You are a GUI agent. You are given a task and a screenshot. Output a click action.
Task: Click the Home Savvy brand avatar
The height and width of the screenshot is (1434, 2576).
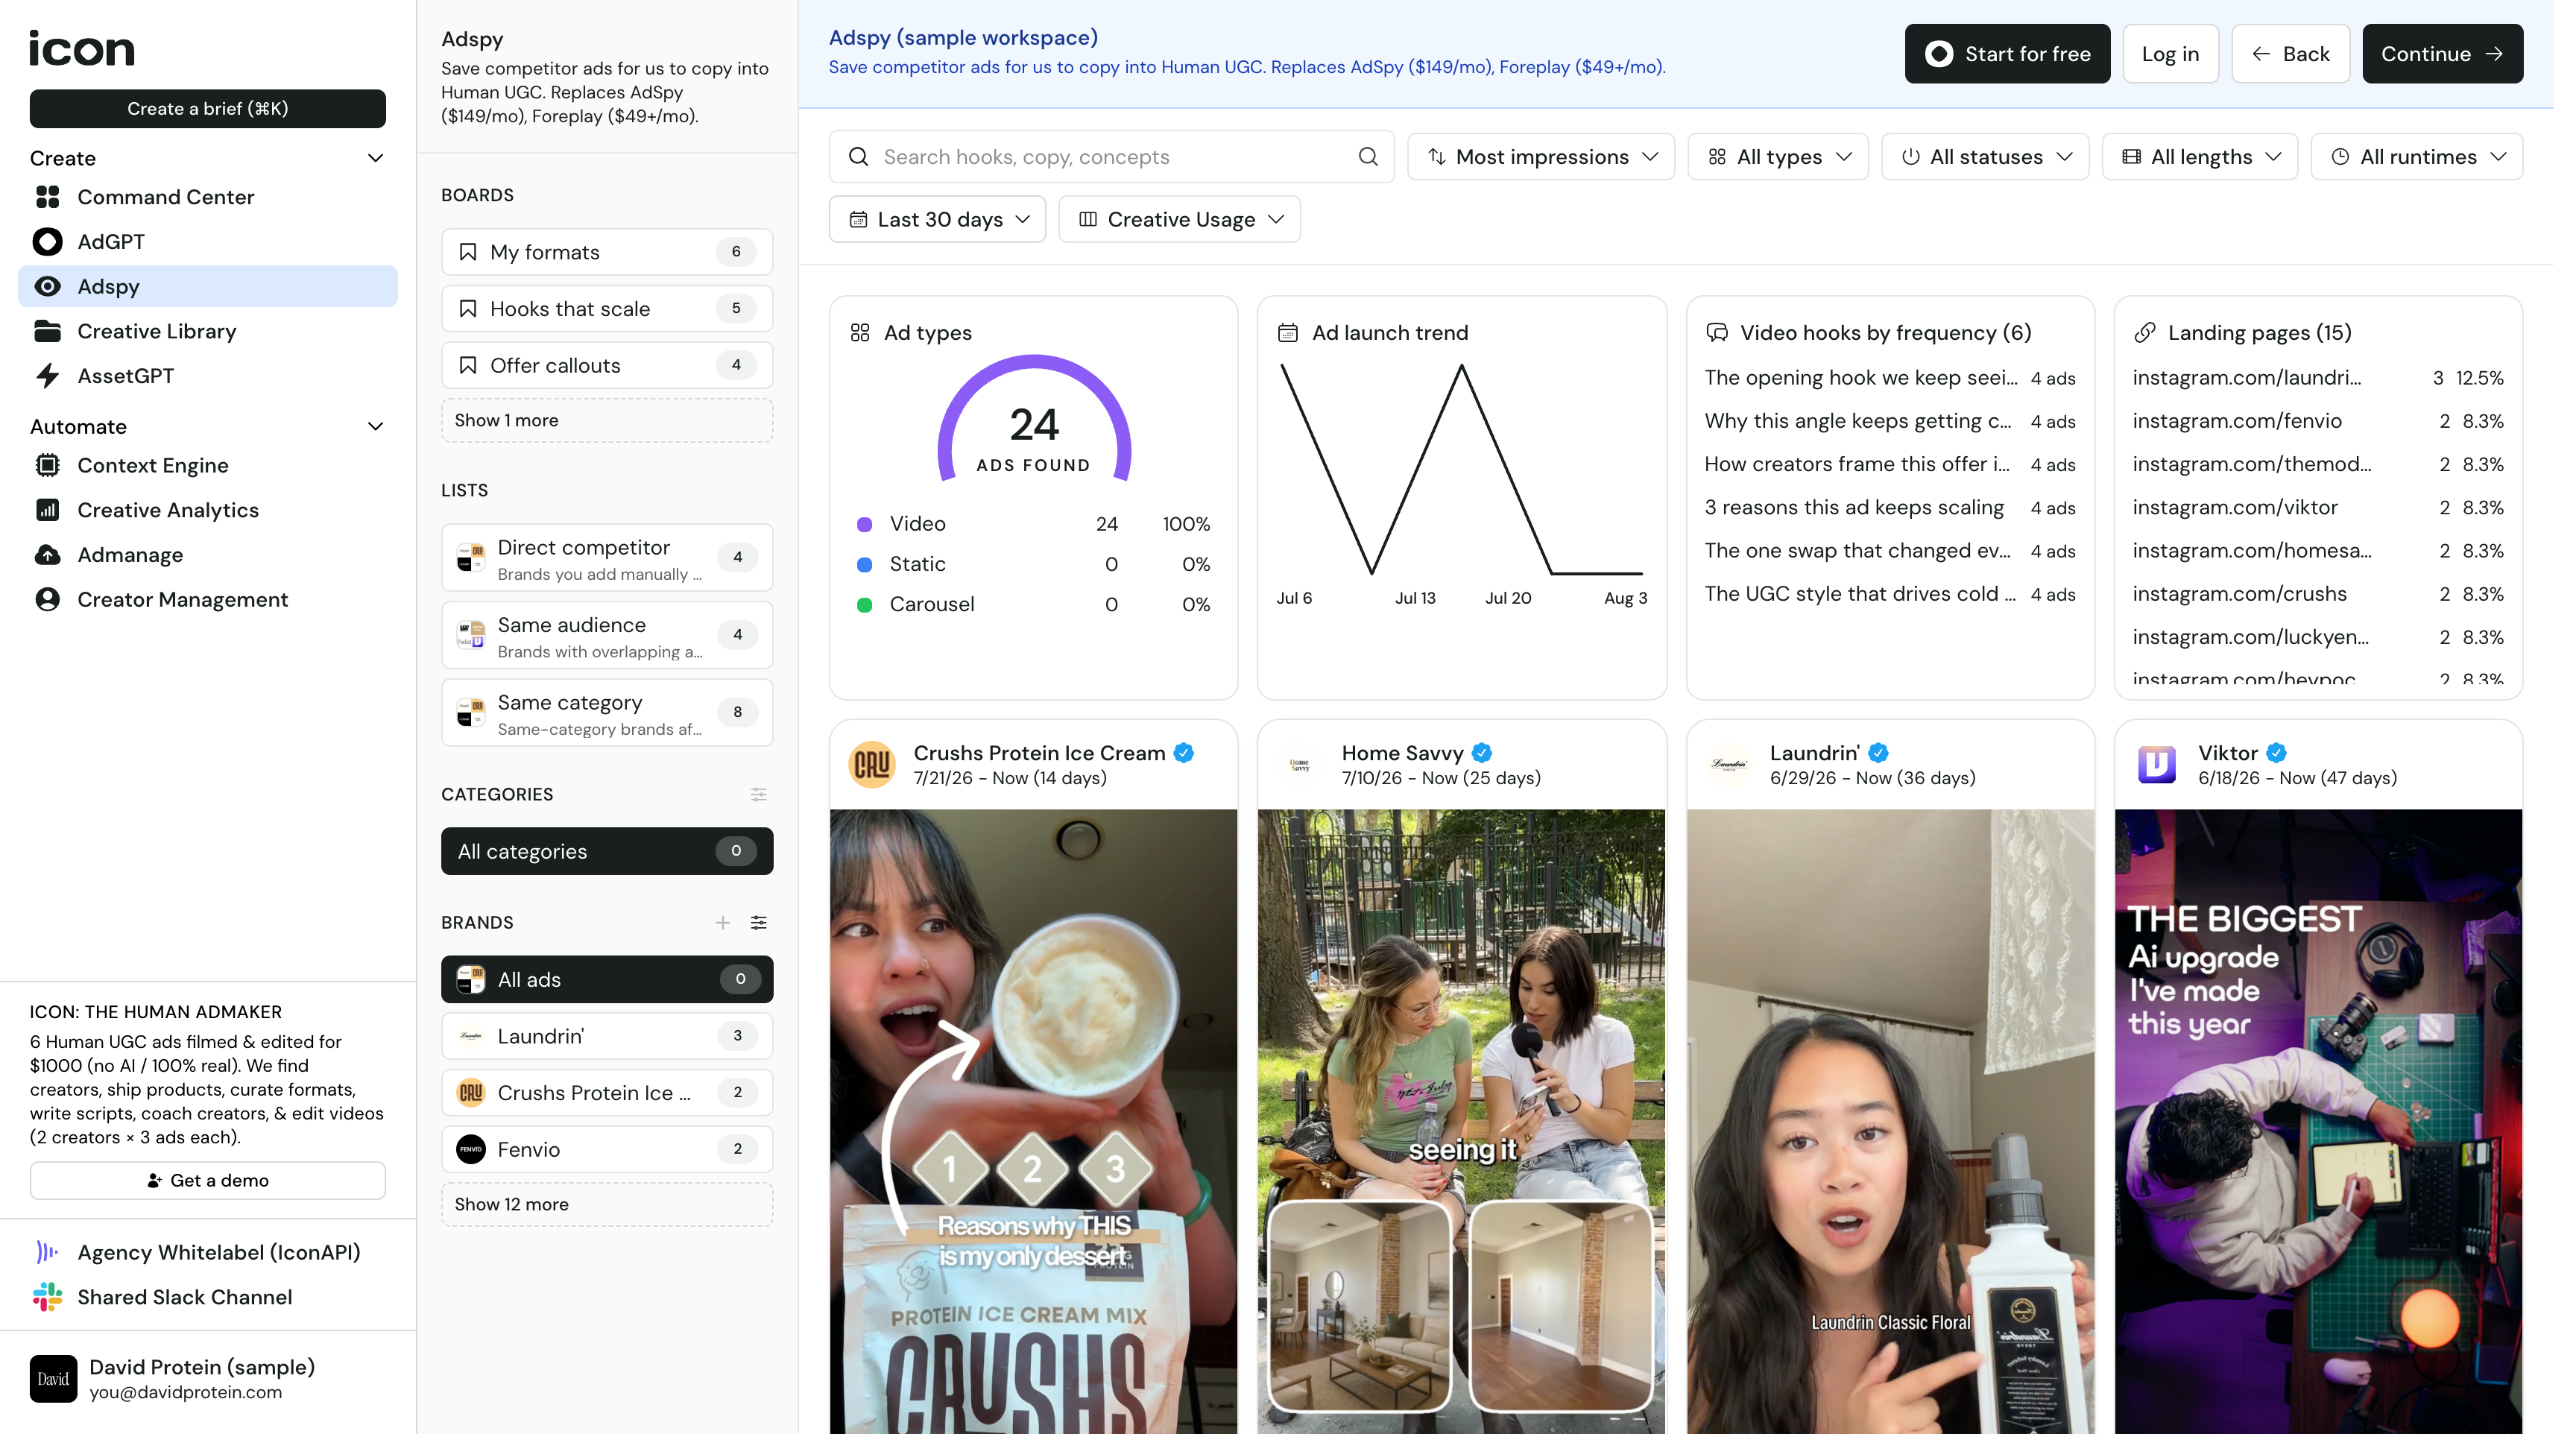[1300, 765]
